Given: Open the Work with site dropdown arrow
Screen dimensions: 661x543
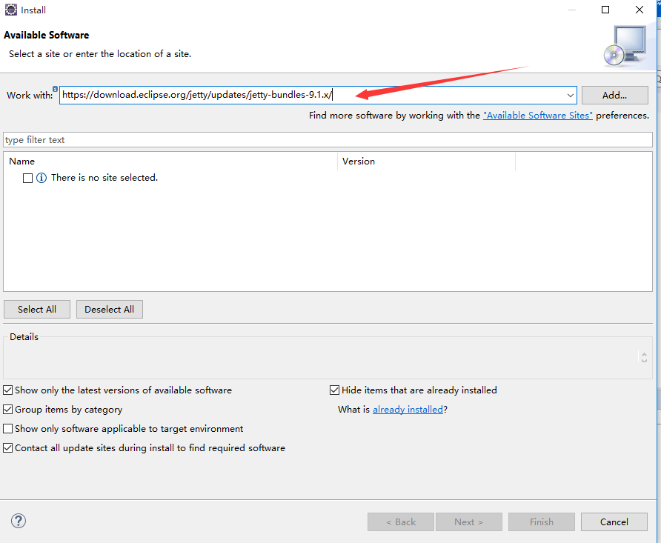Looking at the screenshot, I should coord(571,96).
